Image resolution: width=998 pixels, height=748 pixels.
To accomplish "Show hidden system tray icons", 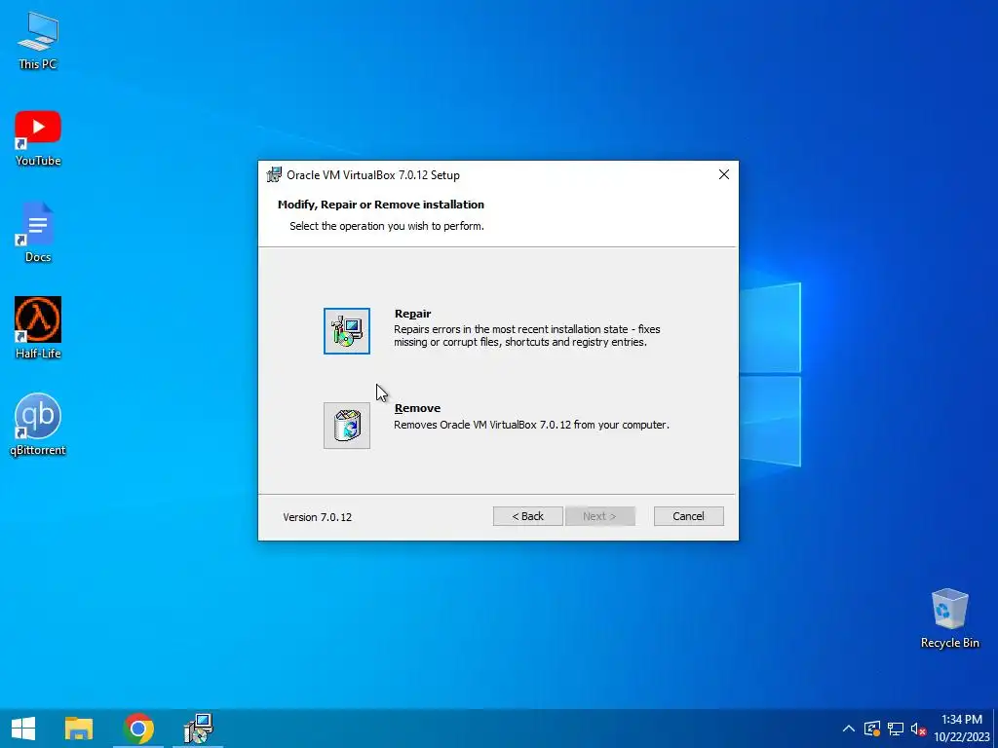I will 849,729.
